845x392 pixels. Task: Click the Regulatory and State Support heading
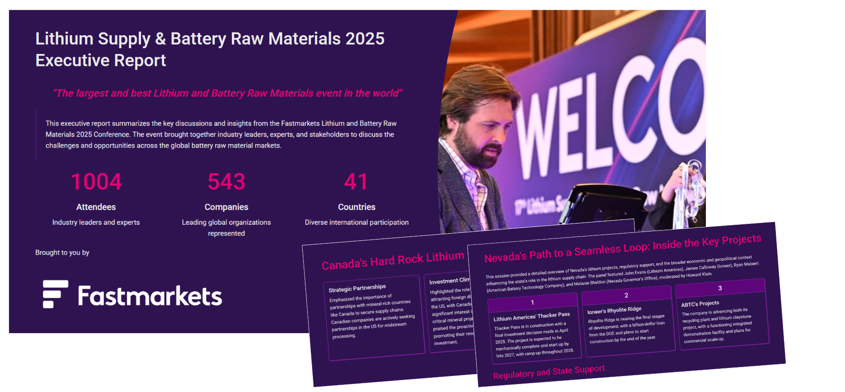[x=549, y=372]
